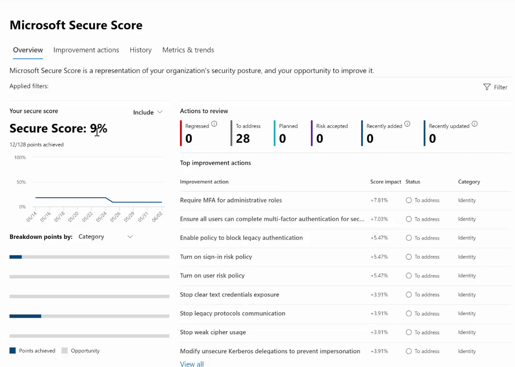This screenshot has width=515, height=367.
Task: Click the status circle for weak cipher usage
Action: 409,332
